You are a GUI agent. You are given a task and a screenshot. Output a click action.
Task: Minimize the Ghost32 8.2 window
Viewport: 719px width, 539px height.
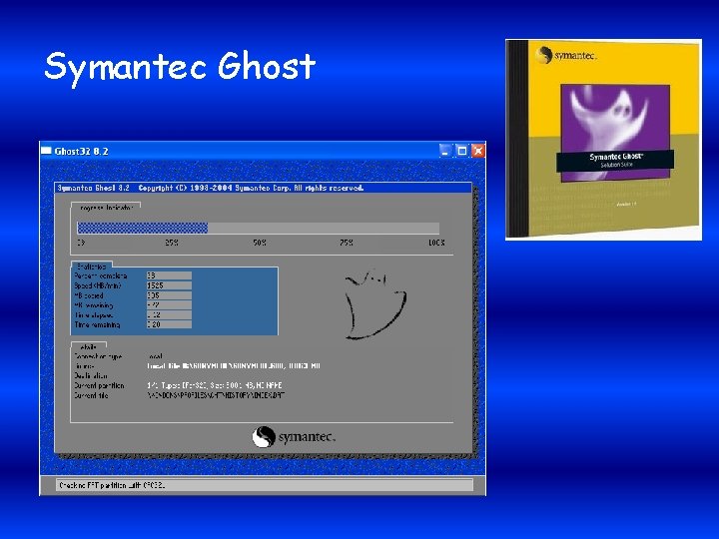click(445, 151)
